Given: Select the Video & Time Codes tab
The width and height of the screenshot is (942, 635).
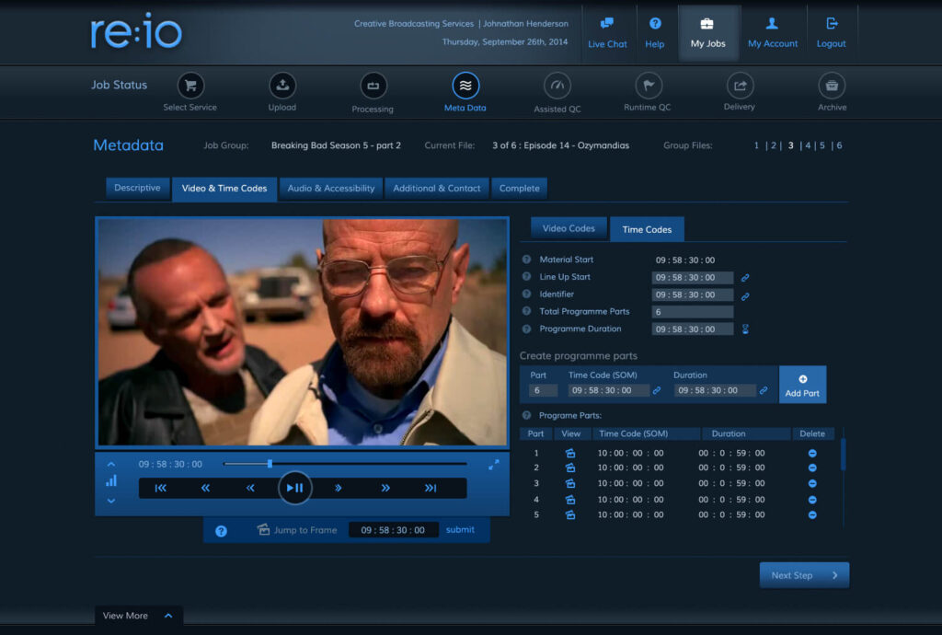Looking at the screenshot, I should click(x=224, y=190).
